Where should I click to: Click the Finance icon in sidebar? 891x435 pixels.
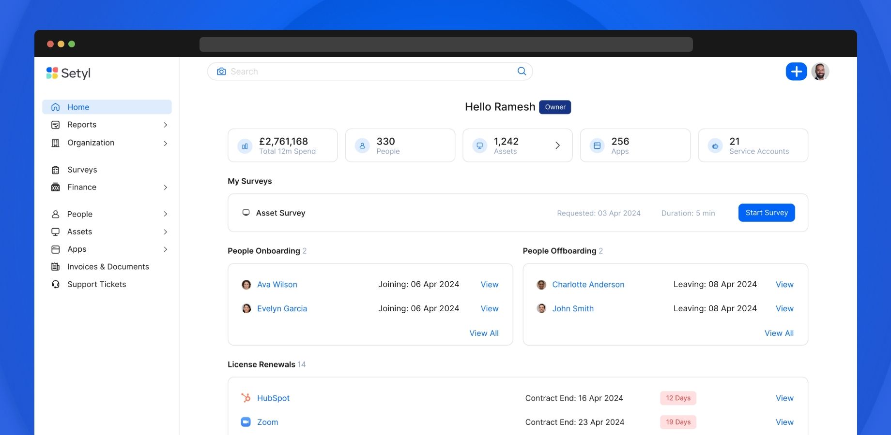56,187
